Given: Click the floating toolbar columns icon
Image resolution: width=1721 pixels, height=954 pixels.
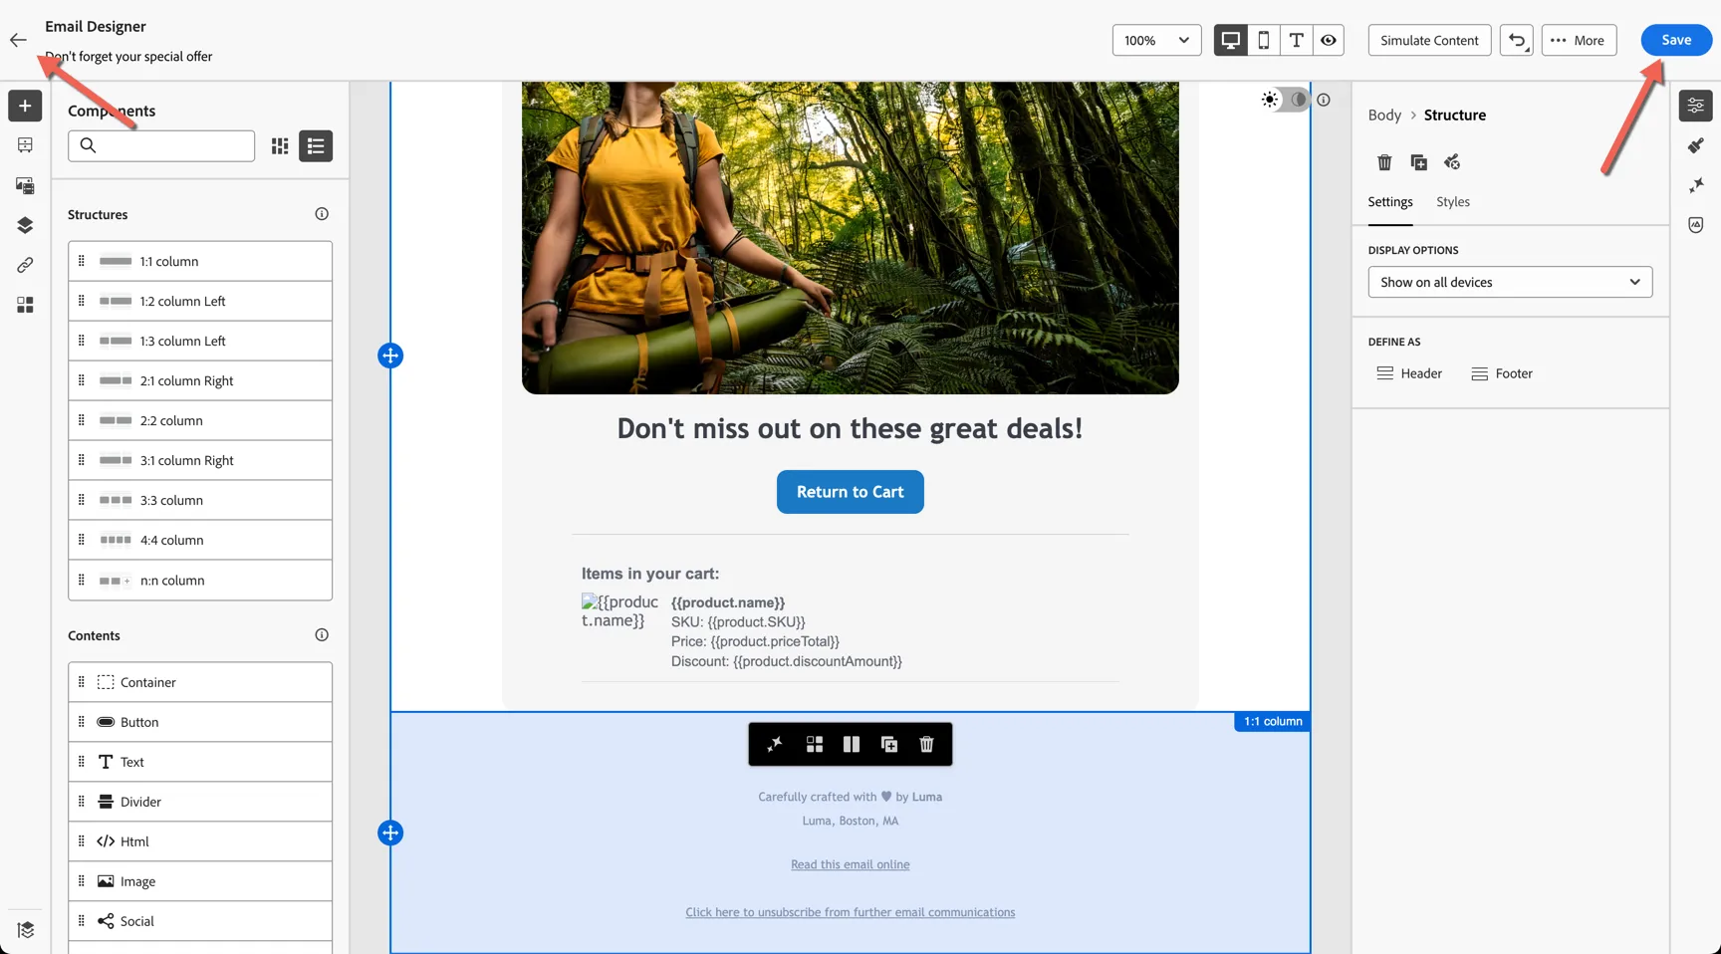Looking at the screenshot, I should [852, 745].
